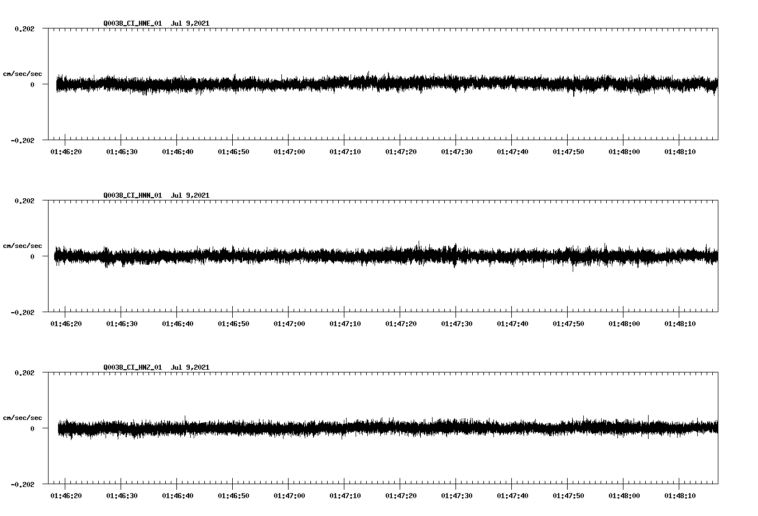Click the 01:48:10 time label under HNN plot
Image resolution: width=758 pixels, height=516 pixels.
tap(680, 324)
